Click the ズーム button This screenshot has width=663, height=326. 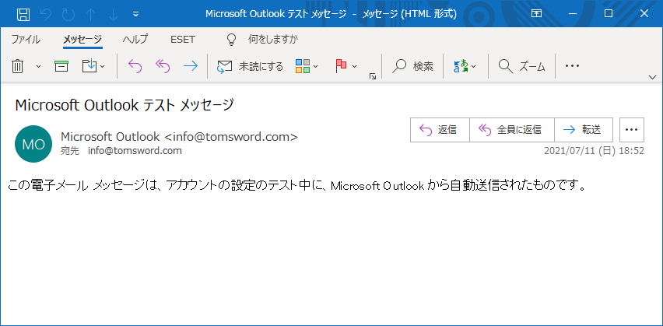522,66
